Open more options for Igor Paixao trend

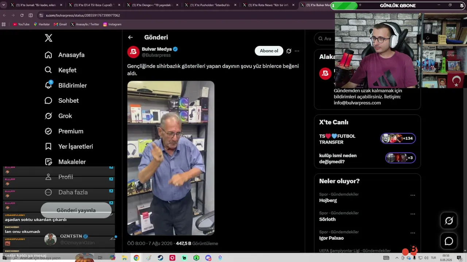click(413, 233)
